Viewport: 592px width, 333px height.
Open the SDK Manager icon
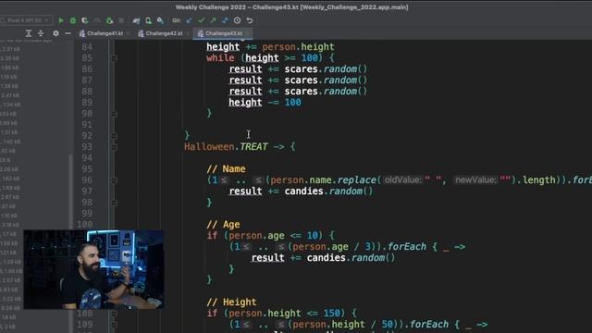[x=160, y=20]
